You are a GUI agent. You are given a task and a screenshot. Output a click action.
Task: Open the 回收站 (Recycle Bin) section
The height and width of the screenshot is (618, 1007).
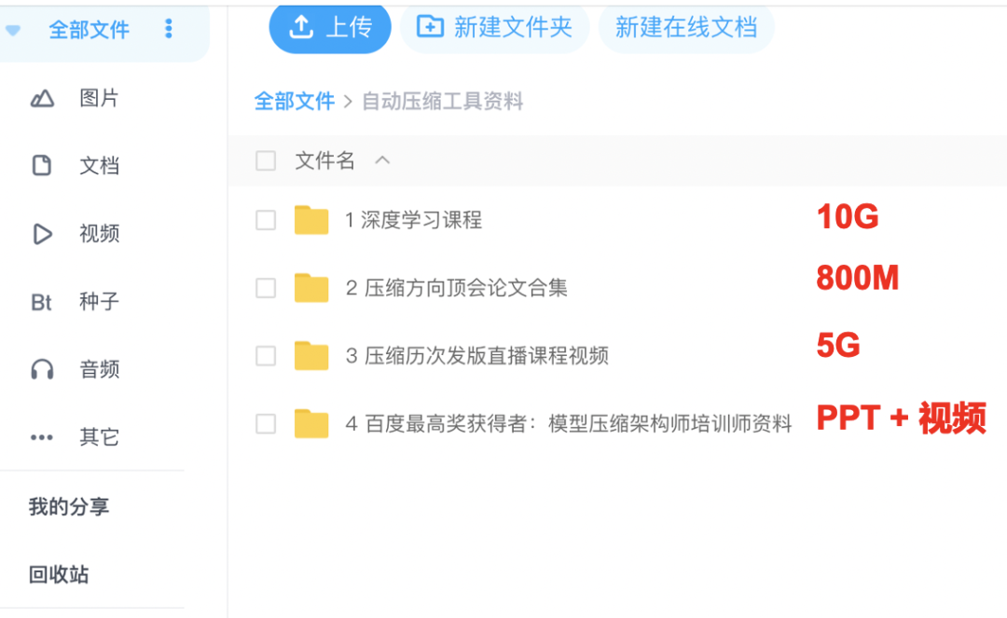(x=58, y=575)
